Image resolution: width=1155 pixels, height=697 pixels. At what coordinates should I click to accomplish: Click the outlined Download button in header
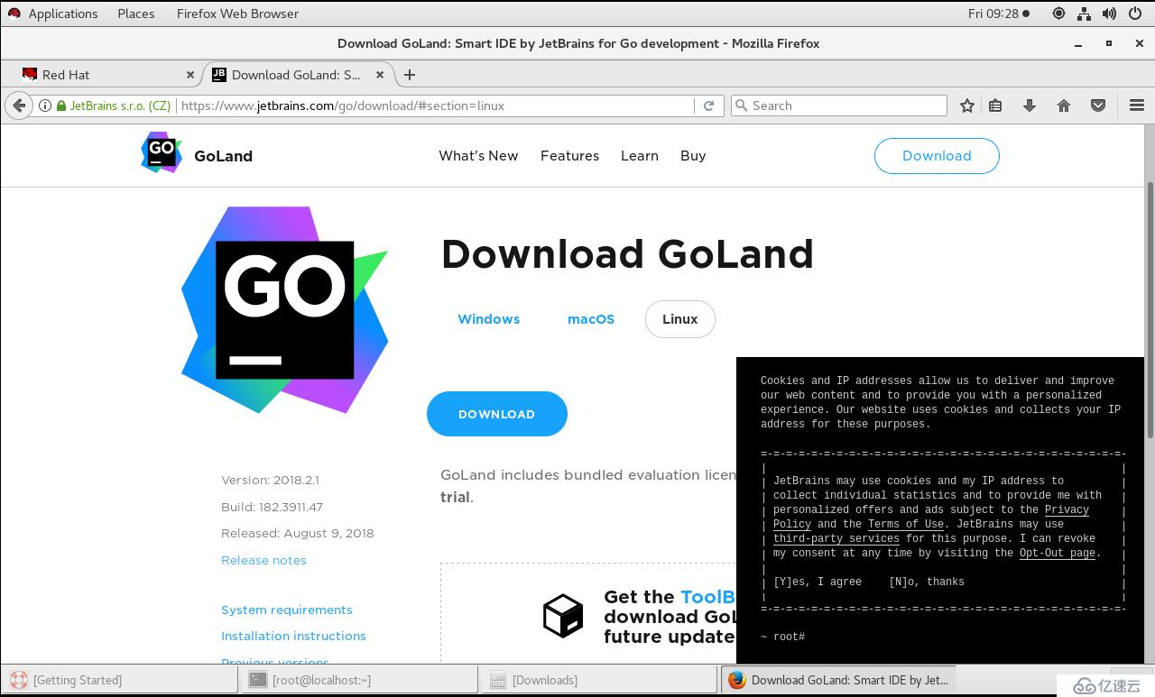click(x=937, y=156)
